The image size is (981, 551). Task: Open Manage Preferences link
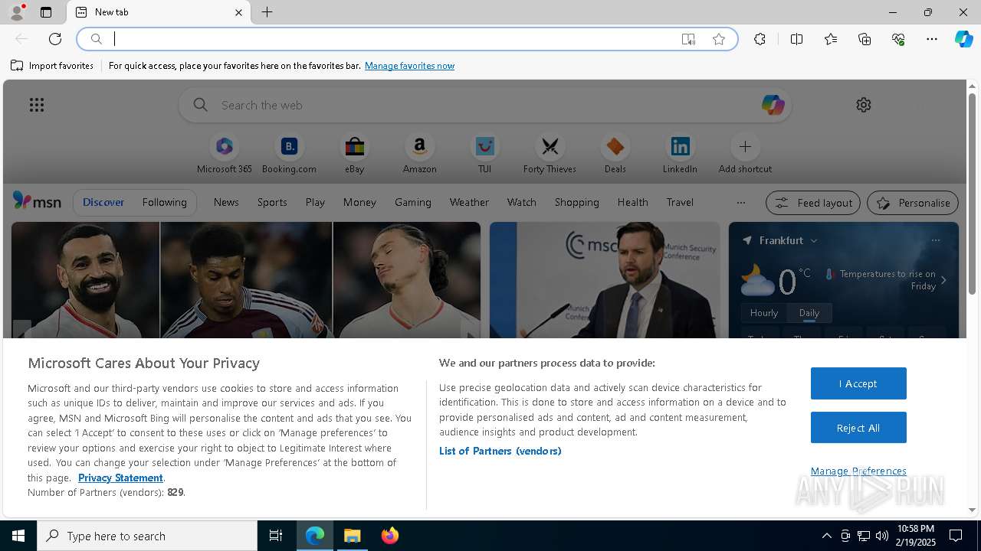tap(858, 471)
